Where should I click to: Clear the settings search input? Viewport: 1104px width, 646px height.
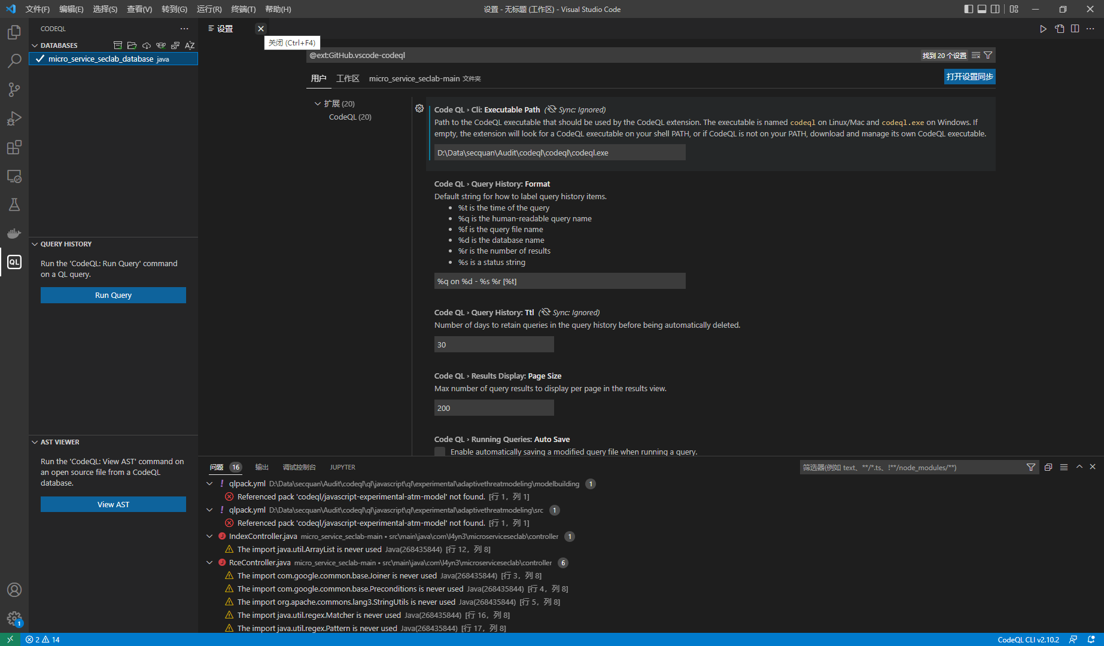[976, 55]
